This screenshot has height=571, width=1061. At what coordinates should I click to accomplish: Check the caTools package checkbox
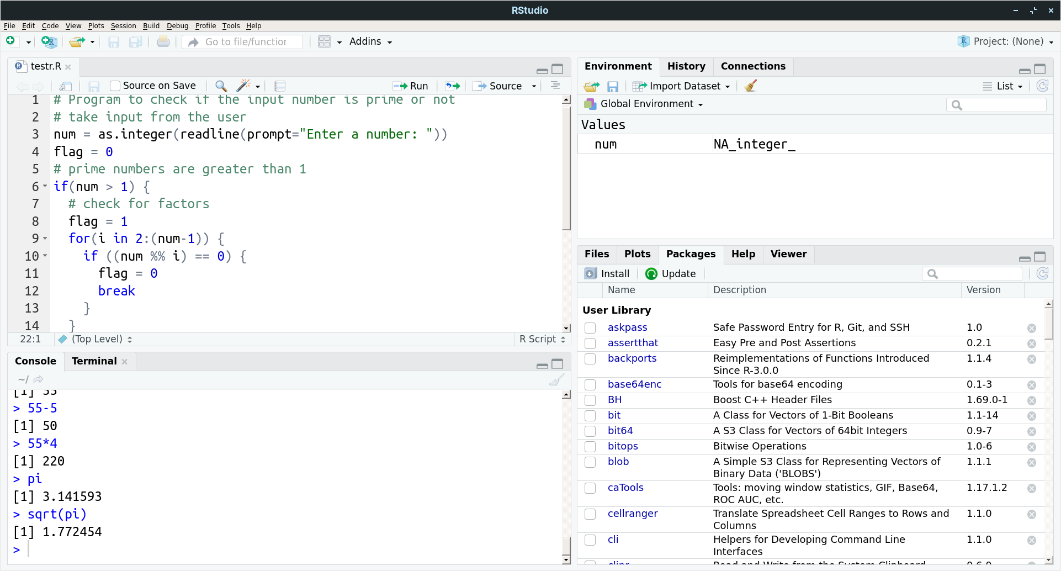tap(590, 488)
